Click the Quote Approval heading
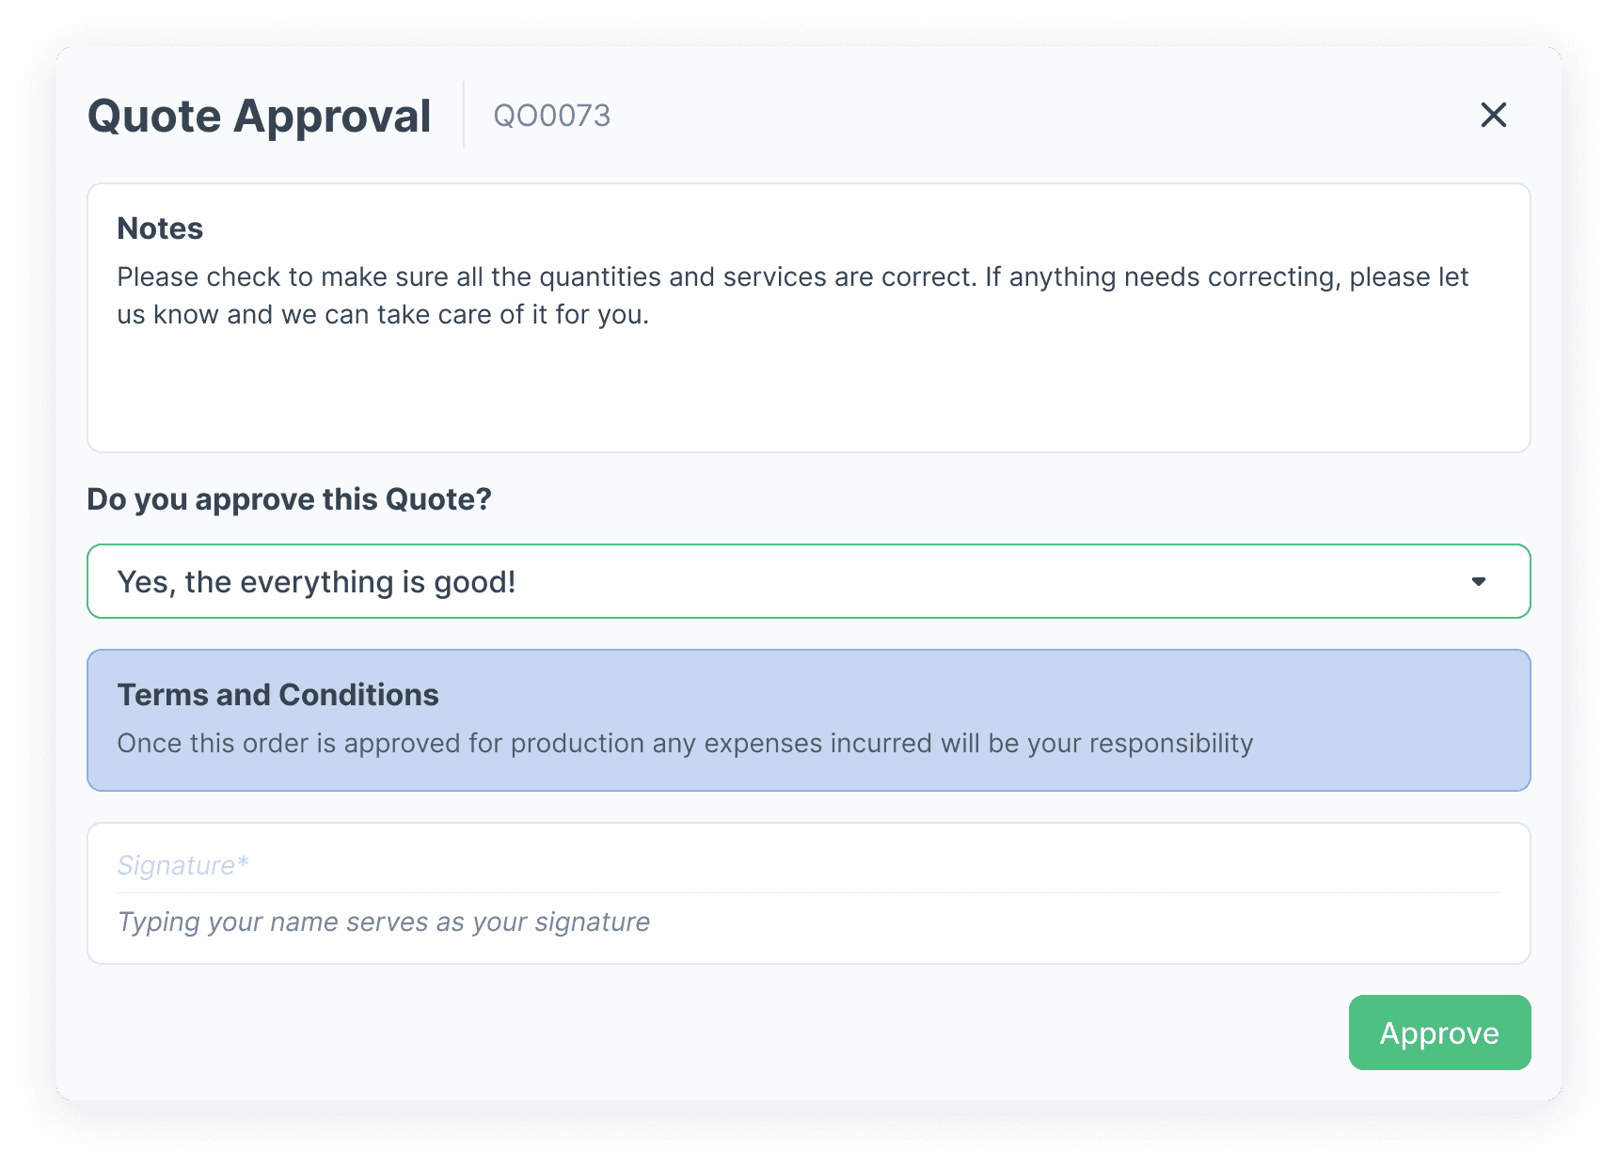The height and width of the screenshot is (1166, 1618). coord(259,115)
